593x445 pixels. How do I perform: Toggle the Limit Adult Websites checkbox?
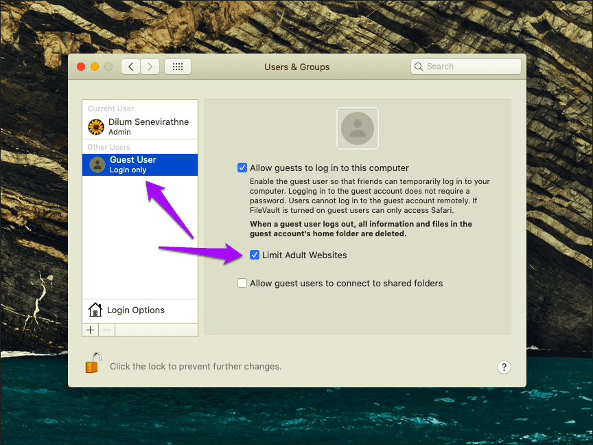tap(255, 255)
